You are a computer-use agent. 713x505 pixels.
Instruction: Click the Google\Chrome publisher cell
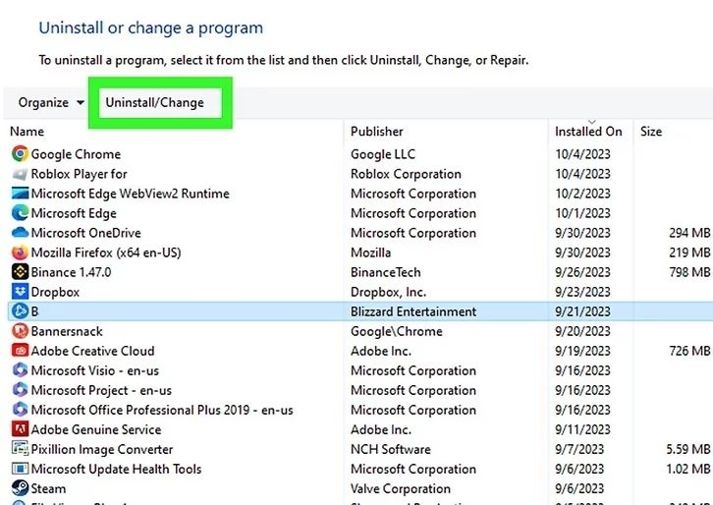click(x=396, y=331)
